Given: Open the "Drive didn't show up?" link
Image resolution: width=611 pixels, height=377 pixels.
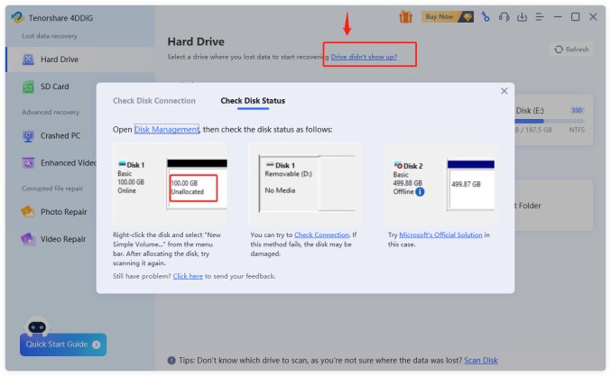Looking at the screenshot, I should click(x=364, y=57).
